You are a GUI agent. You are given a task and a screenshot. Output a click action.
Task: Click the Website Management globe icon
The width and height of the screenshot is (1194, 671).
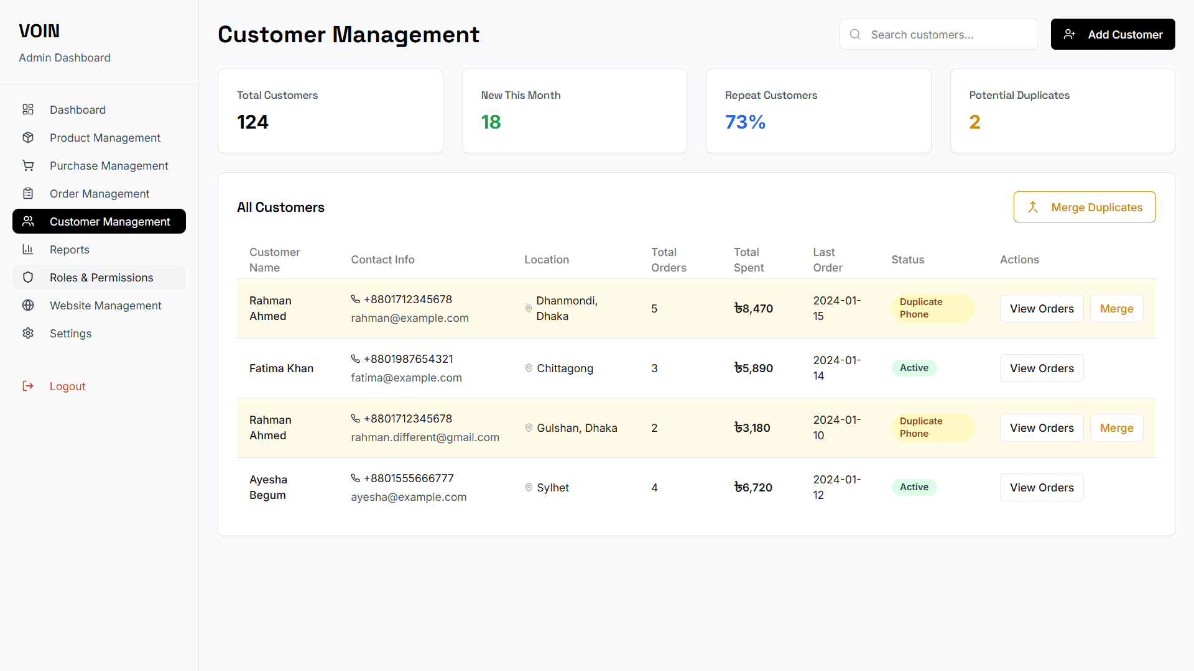[x=28, y=306]
